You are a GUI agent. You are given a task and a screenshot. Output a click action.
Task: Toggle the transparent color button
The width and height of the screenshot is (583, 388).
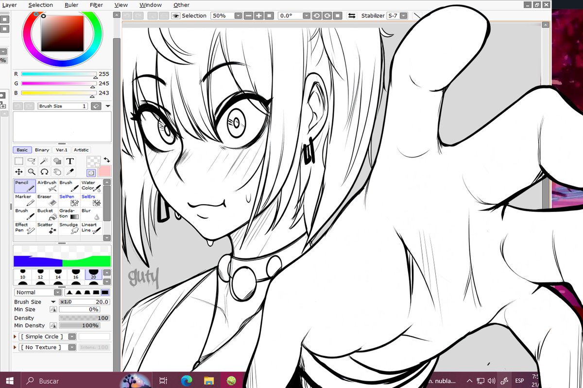coord(91,173)
